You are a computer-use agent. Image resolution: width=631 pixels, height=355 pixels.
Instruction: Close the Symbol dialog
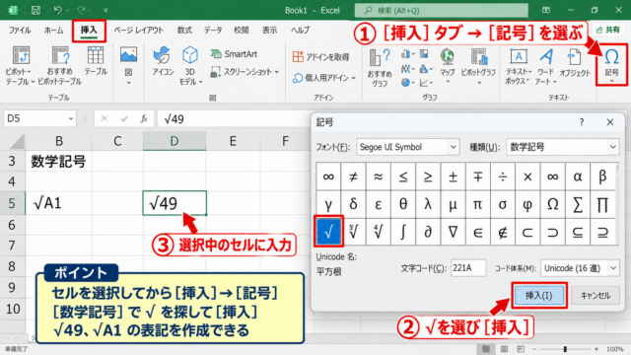pos(610,122)
